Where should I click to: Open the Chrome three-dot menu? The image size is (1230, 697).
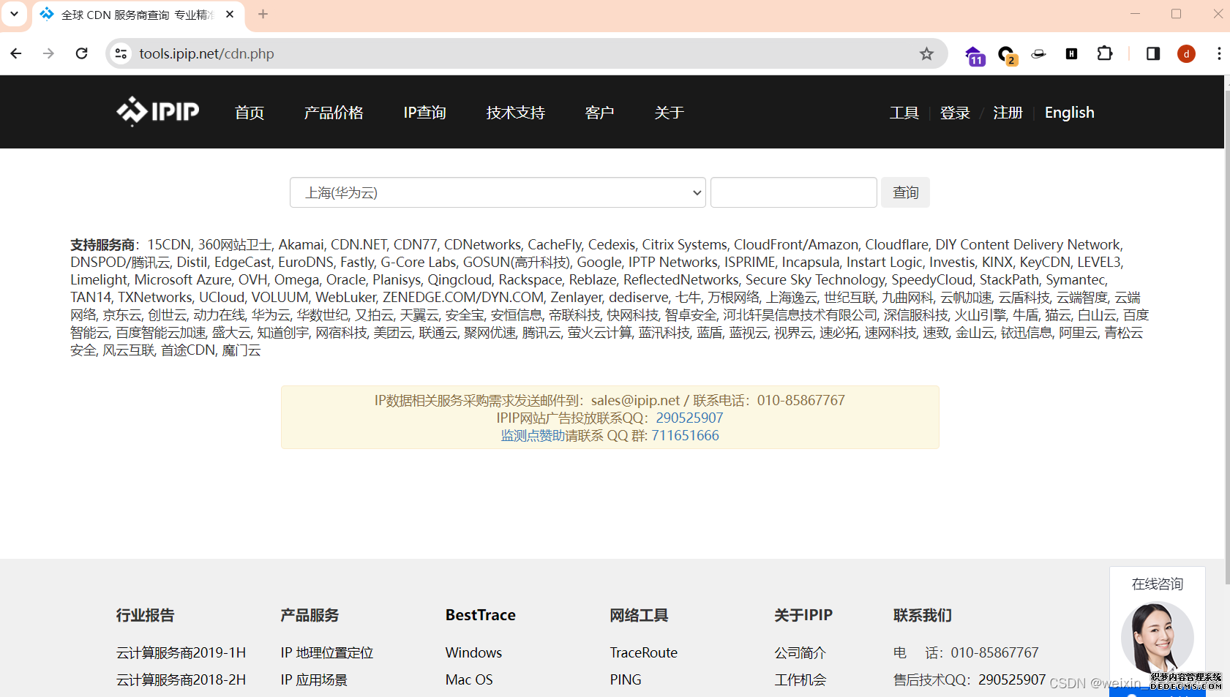1218,54
